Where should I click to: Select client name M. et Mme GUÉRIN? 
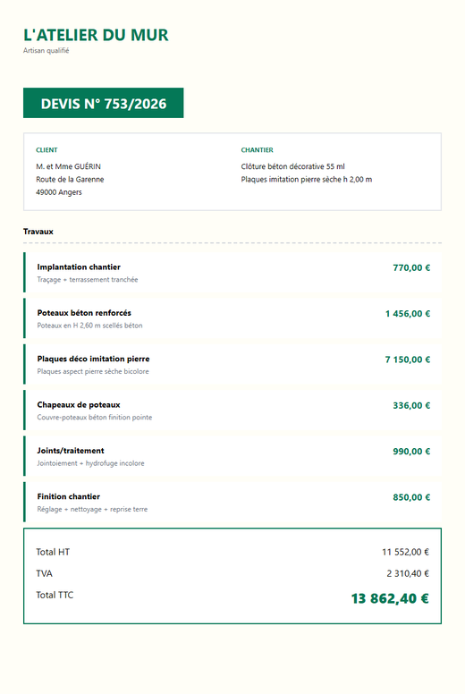click(69, 166)
